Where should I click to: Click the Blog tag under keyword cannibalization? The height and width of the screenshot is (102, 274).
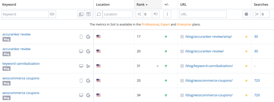tap(6, 69)
